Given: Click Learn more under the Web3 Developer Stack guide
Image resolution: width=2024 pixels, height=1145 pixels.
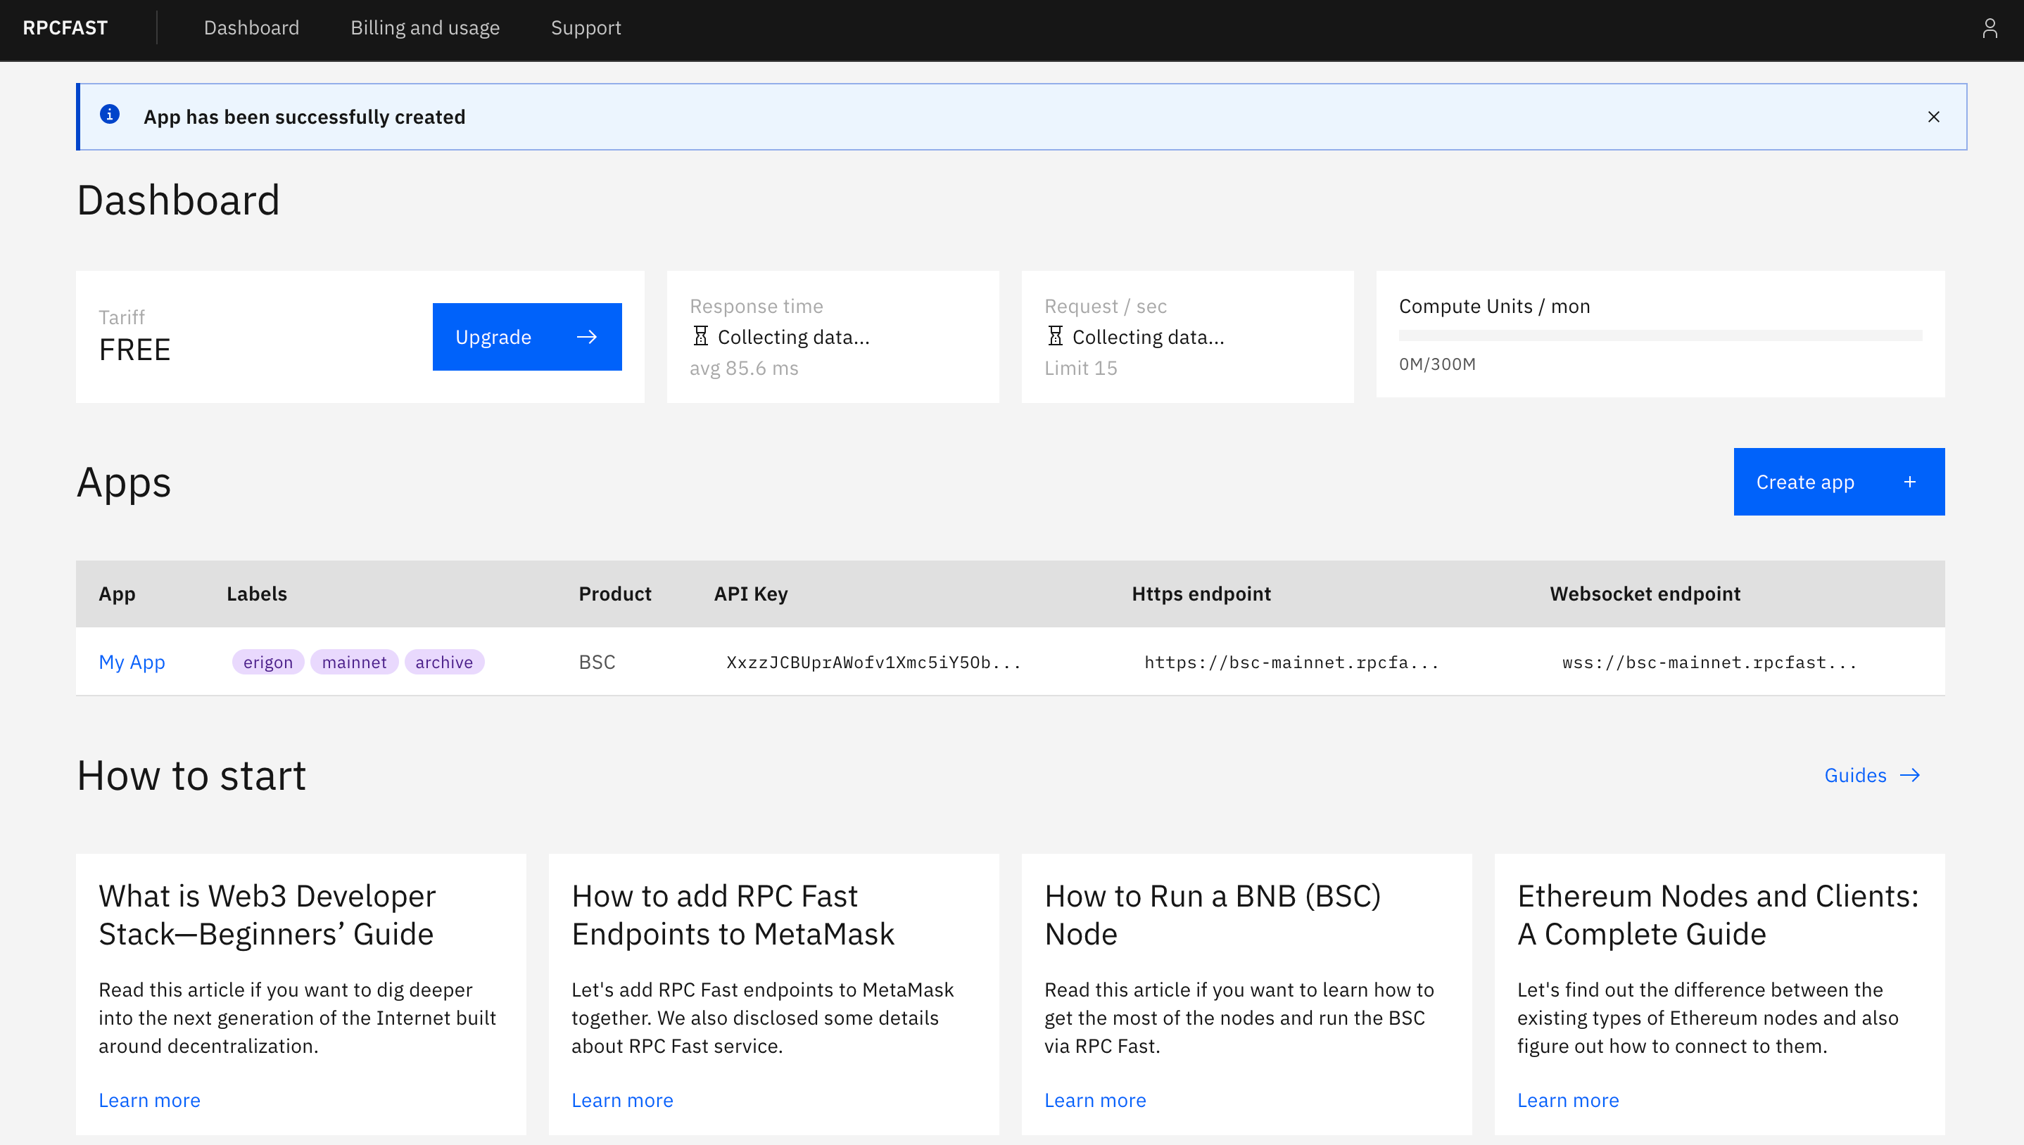Looking at the screenshot, I should click(148, 1100).
